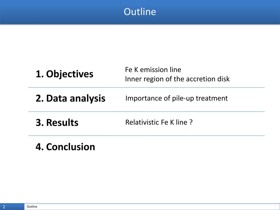
Task: Click the number '4.' before Conclusion
Action: pyautogui.click(x=40, y=147)
